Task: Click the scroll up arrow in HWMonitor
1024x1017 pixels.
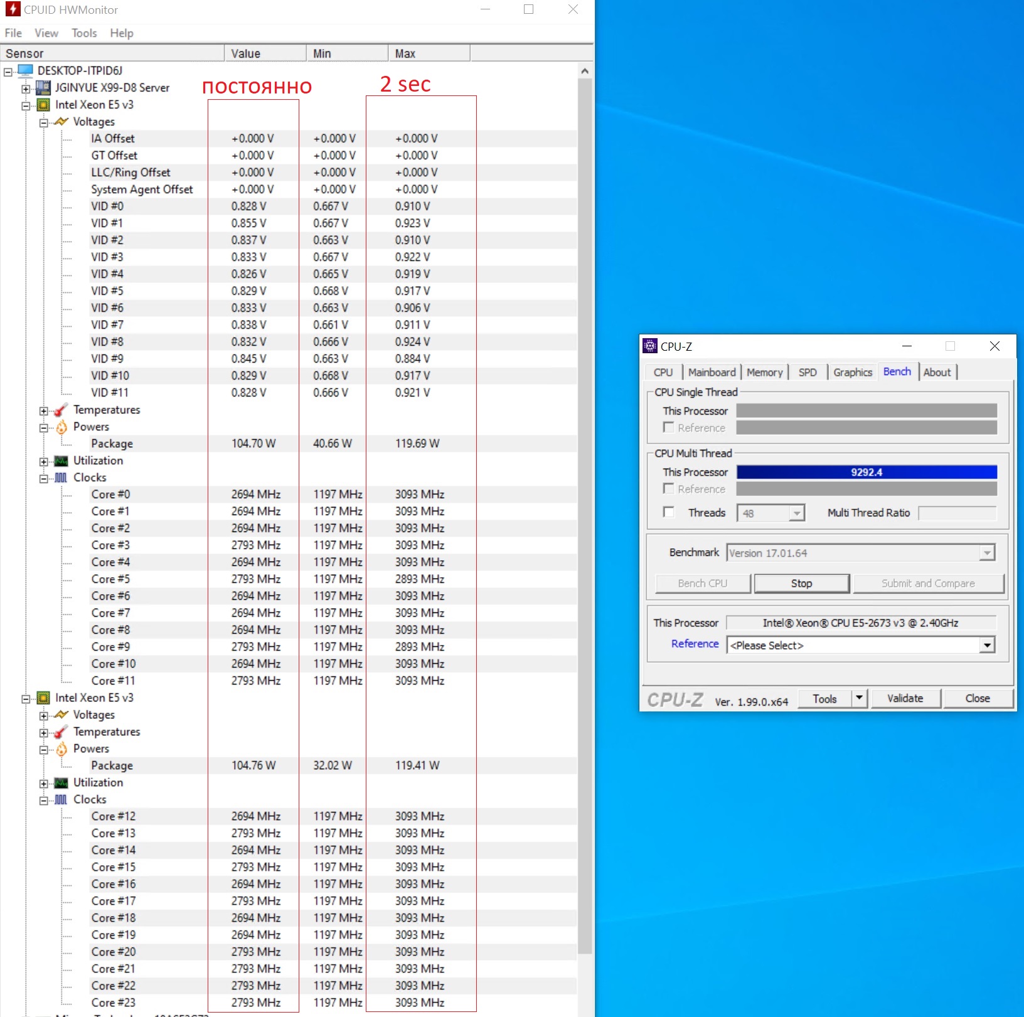Action: (585, 71)
